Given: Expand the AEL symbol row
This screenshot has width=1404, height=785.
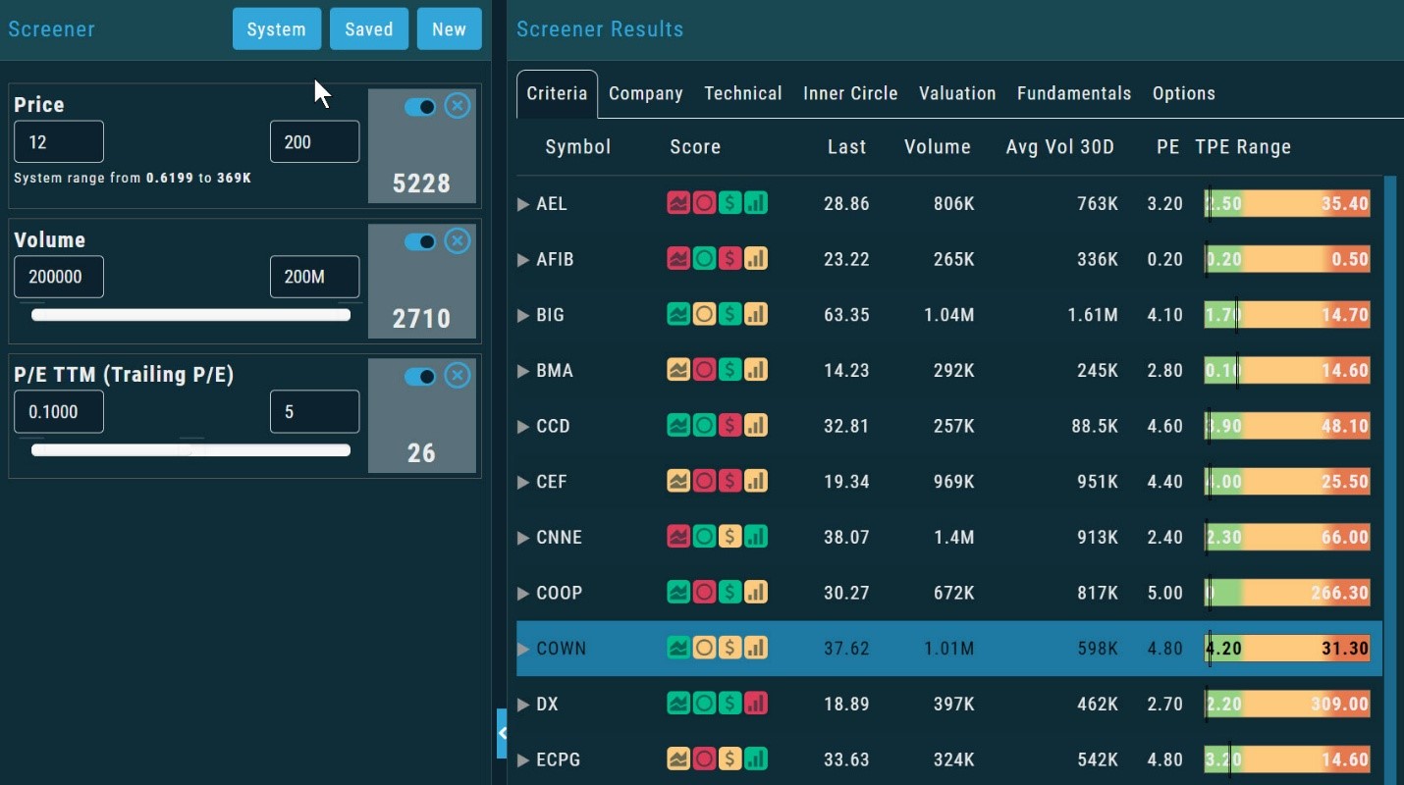Looking at the screenshot, I should (x=522, y=203).
